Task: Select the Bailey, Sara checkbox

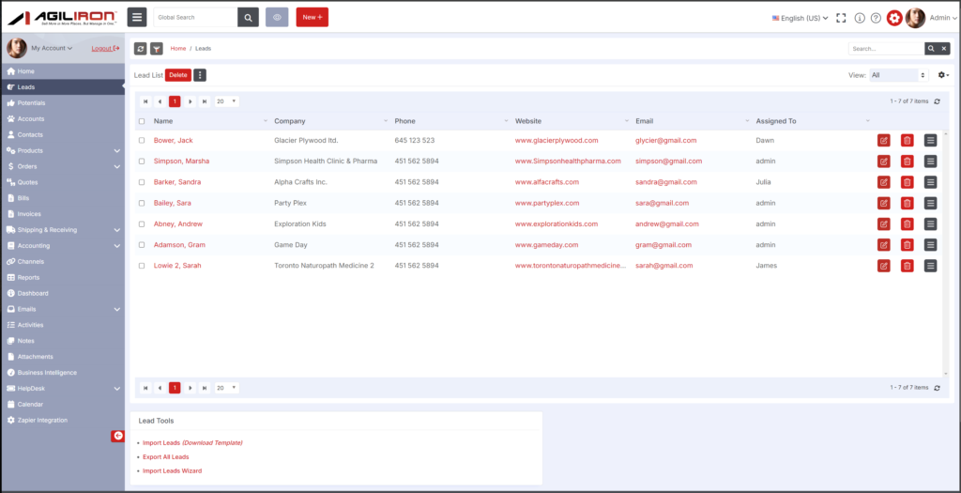Action: [x=142, y=203]
